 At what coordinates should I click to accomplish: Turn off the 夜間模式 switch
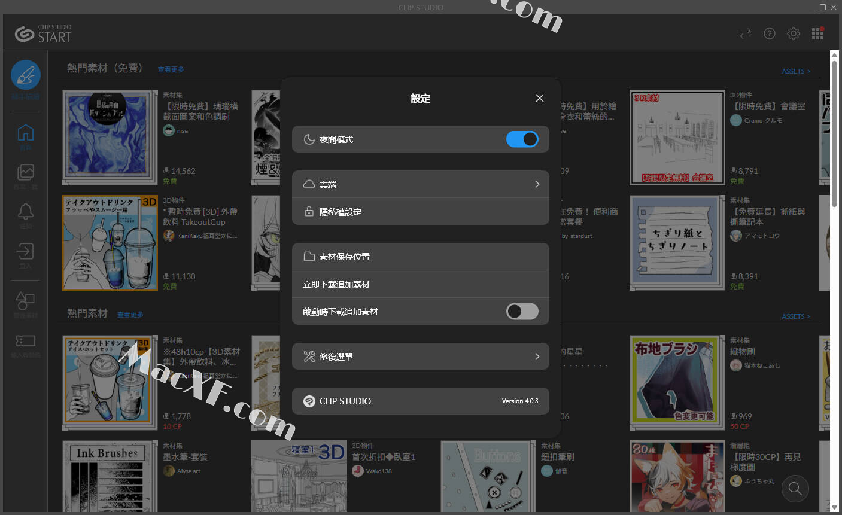click(x=522, y=139)
